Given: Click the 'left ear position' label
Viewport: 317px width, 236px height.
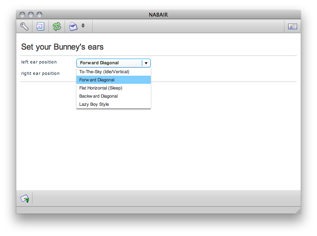Looking at the screenshot, I should (x=39, y=62).
